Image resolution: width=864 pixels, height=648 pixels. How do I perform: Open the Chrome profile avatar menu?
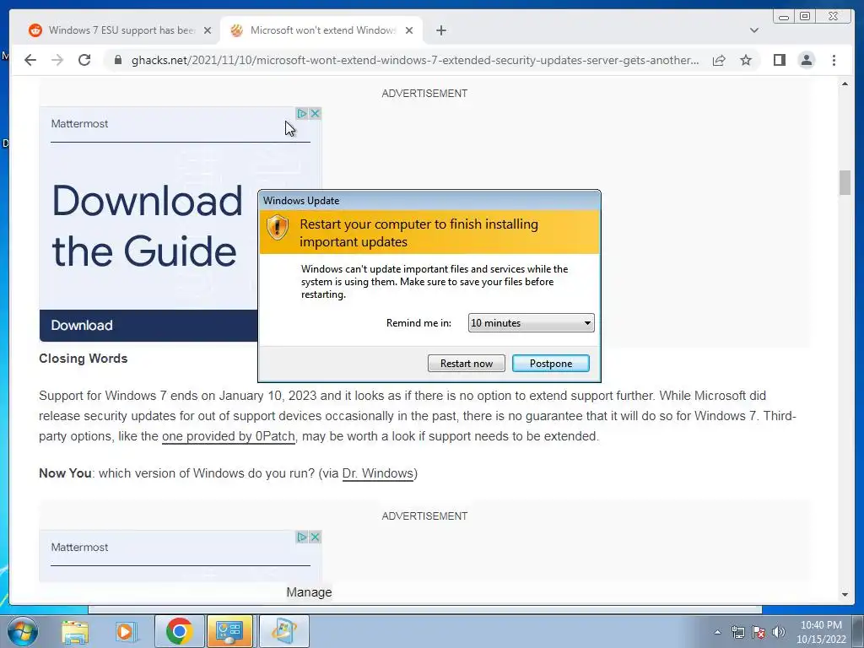[x=806, y=60]
